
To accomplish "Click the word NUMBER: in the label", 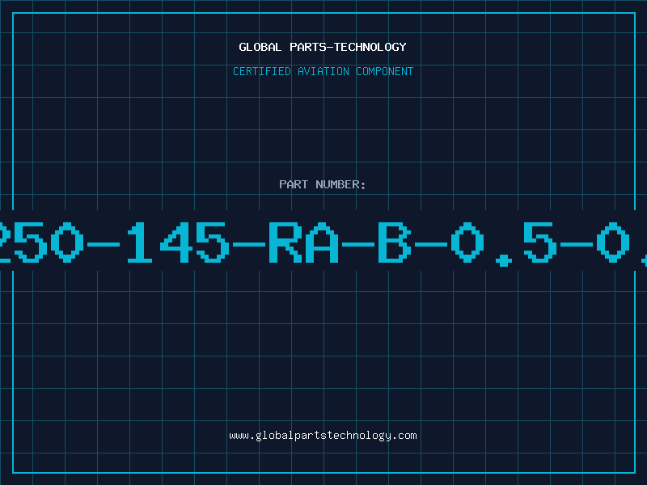I will coord(340,184).
